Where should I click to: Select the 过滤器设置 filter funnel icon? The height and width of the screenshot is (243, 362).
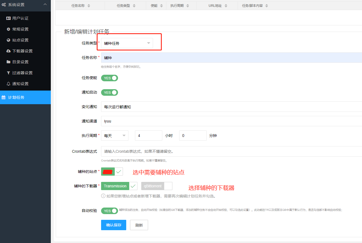(x=8, y=73)
